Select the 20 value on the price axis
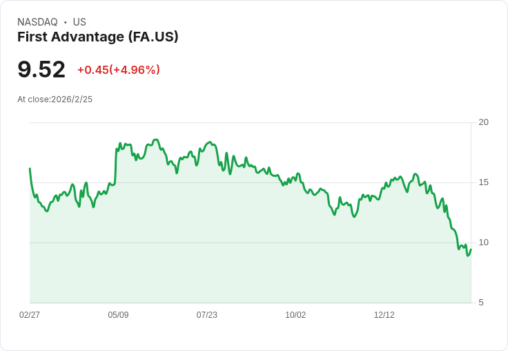This screenshot has width=508, height=351. tap(483, 122)
